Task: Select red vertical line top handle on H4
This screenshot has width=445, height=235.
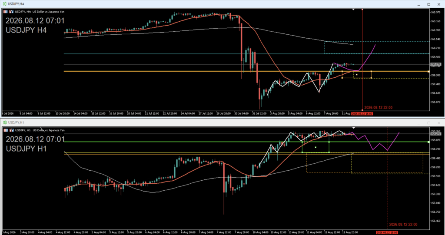Action: (362, 10)
